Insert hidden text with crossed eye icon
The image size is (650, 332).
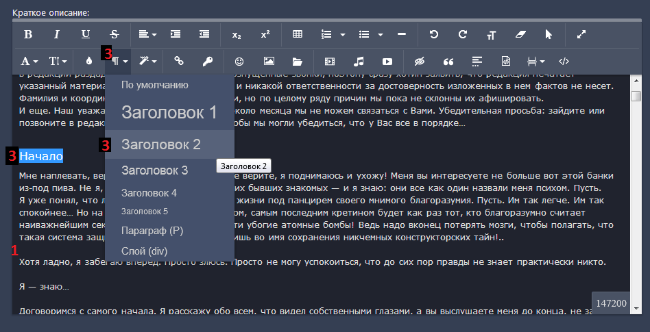[x=420, y=62]
